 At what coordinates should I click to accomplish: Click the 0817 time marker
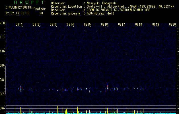[x=122, y=25]
